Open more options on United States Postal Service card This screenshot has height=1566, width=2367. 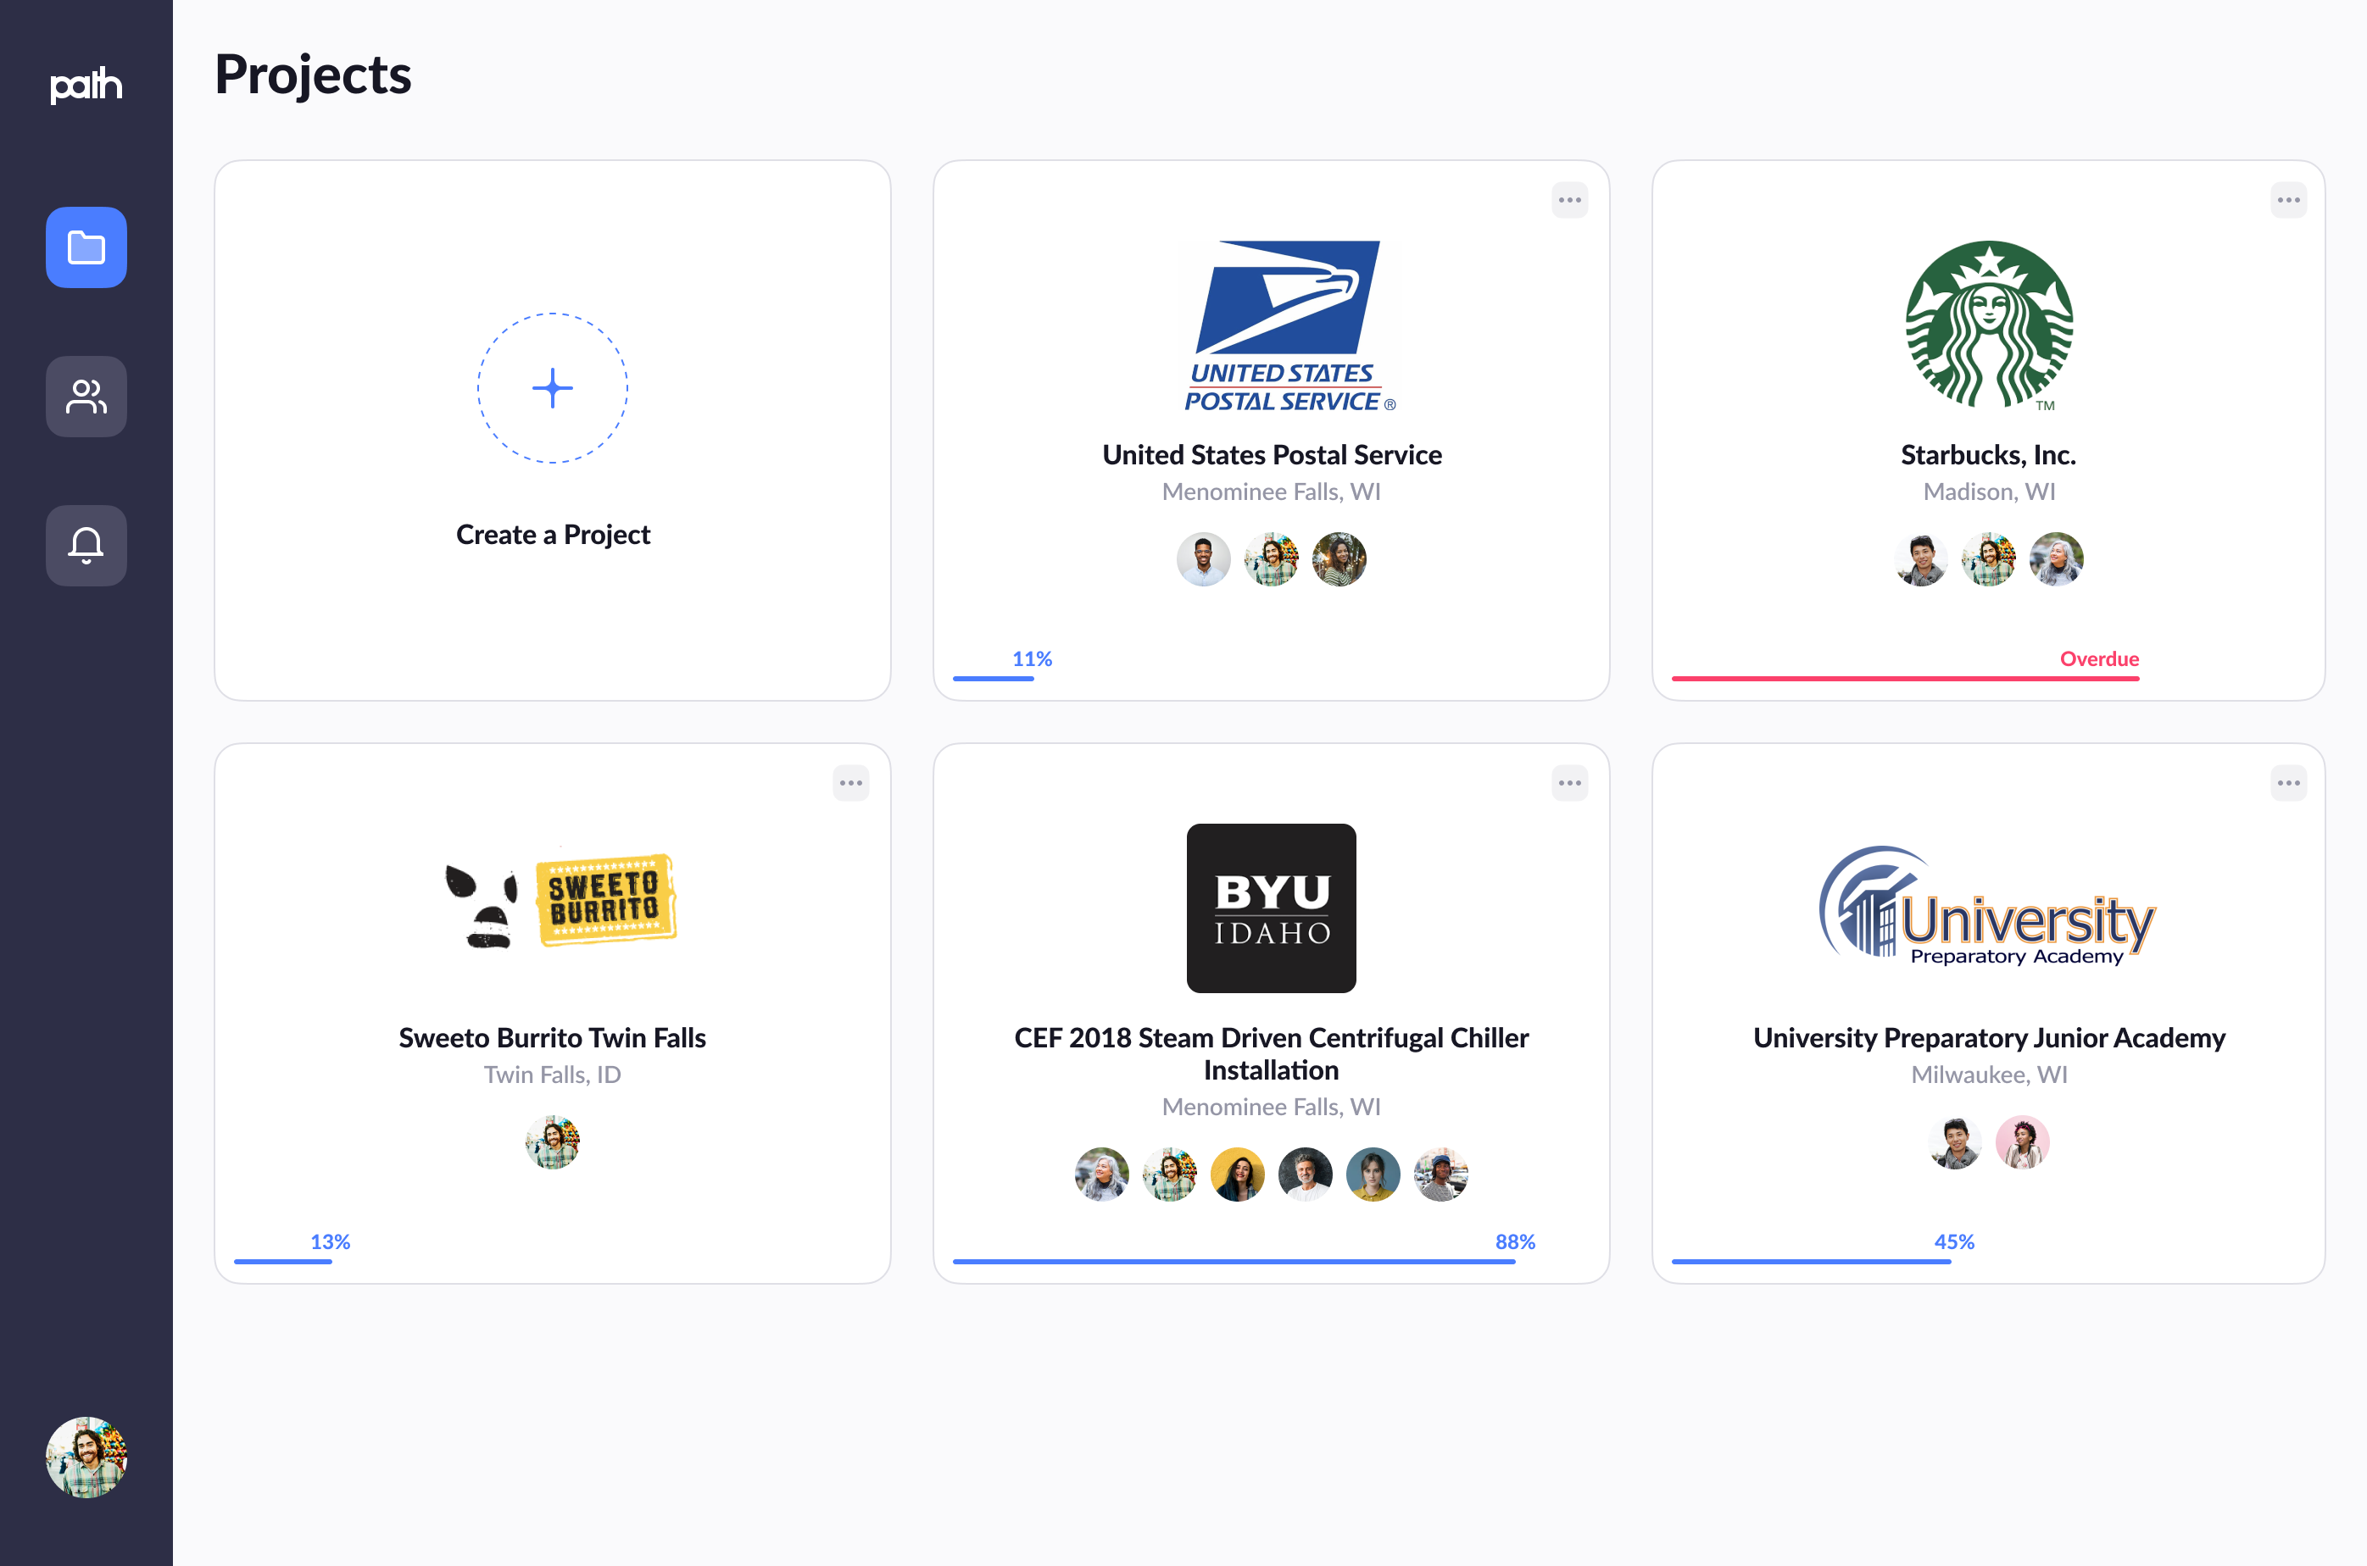click(1570, 200)
